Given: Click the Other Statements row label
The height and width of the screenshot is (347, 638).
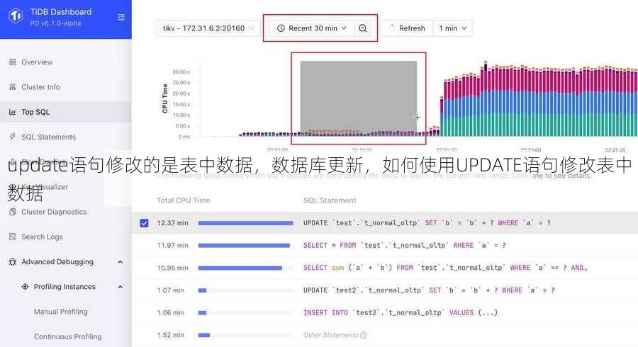Looking at the screenshot, I should tap(331, 335).
